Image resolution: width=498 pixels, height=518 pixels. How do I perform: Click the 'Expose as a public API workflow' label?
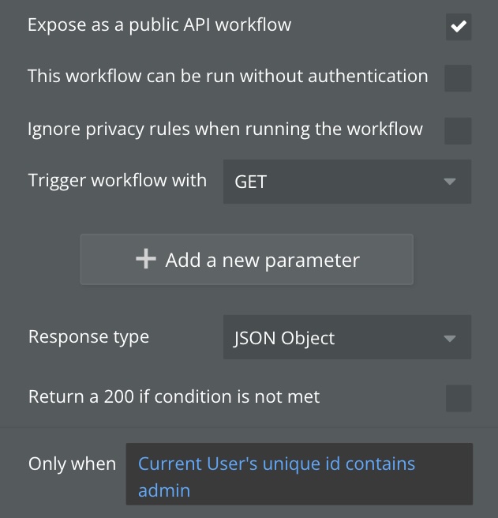click(x=159, y=25)
